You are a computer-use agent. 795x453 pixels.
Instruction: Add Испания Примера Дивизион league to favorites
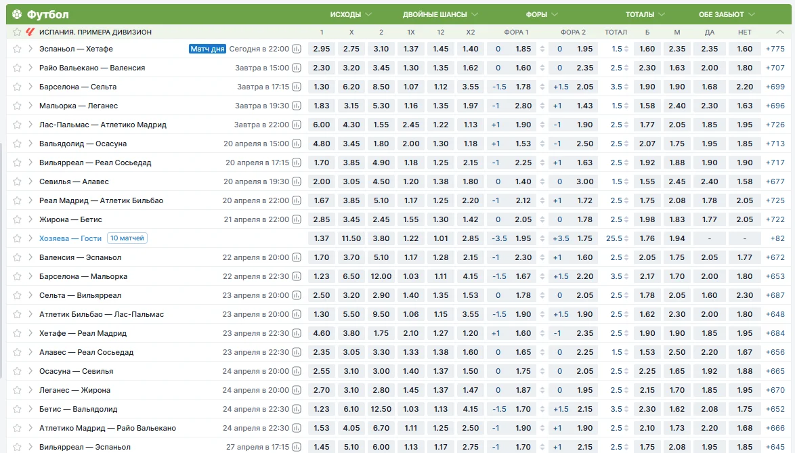17,32
